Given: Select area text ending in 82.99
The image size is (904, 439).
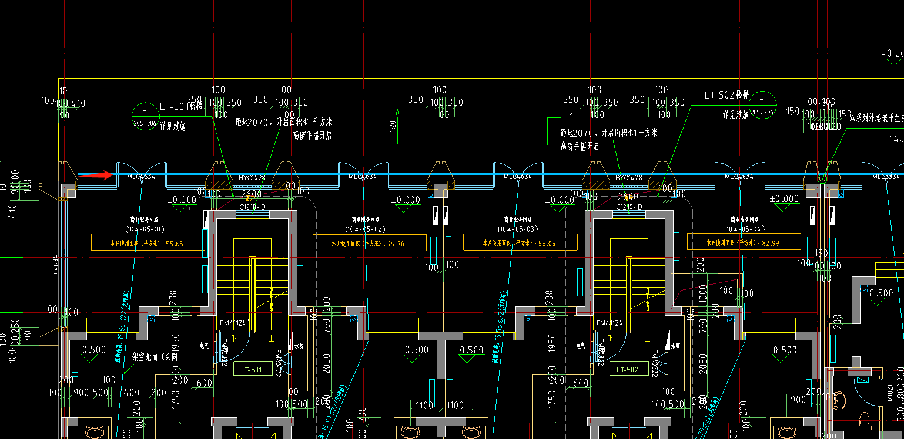Looking at the screenshot, I should click(x=744, y=242).
